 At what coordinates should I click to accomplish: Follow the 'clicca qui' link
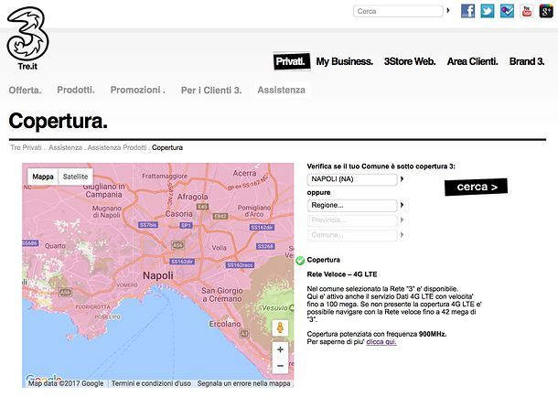381,342
